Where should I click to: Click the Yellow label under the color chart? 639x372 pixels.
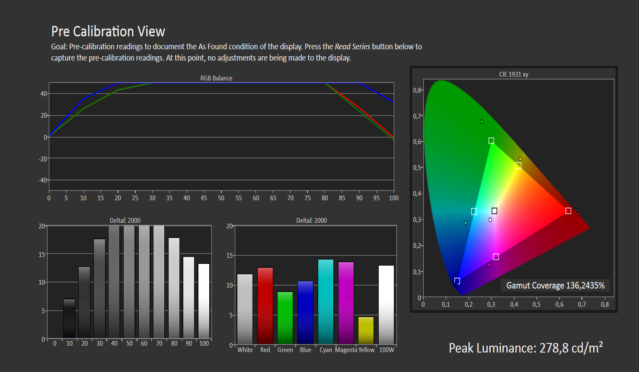[x=366, y=350]
